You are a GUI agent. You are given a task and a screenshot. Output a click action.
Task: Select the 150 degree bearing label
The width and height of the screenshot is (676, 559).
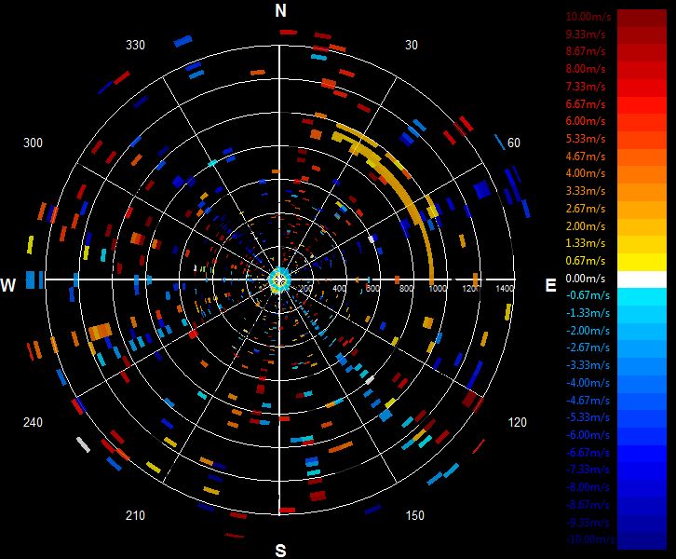click(414, 515)
